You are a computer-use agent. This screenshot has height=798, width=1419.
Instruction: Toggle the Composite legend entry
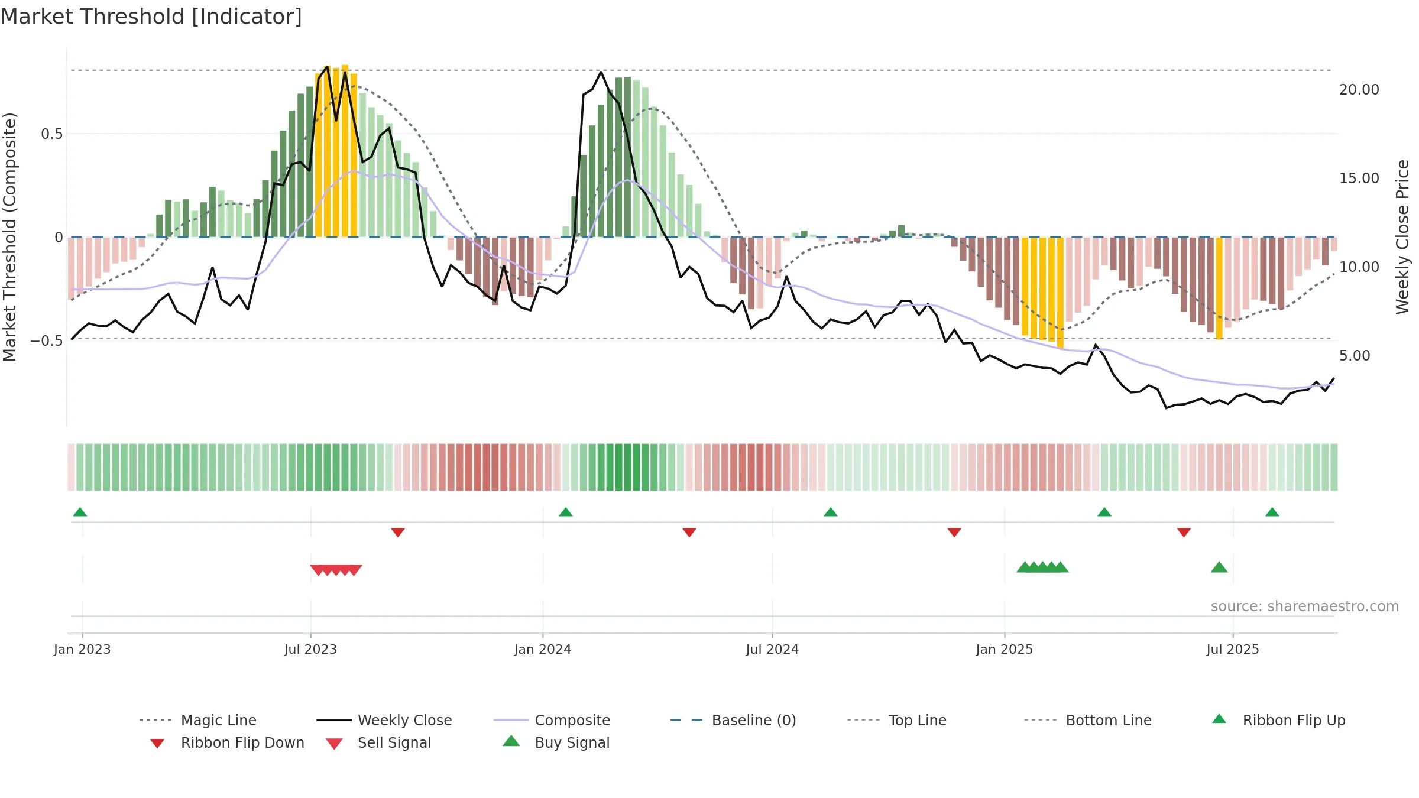coord(552,720)
